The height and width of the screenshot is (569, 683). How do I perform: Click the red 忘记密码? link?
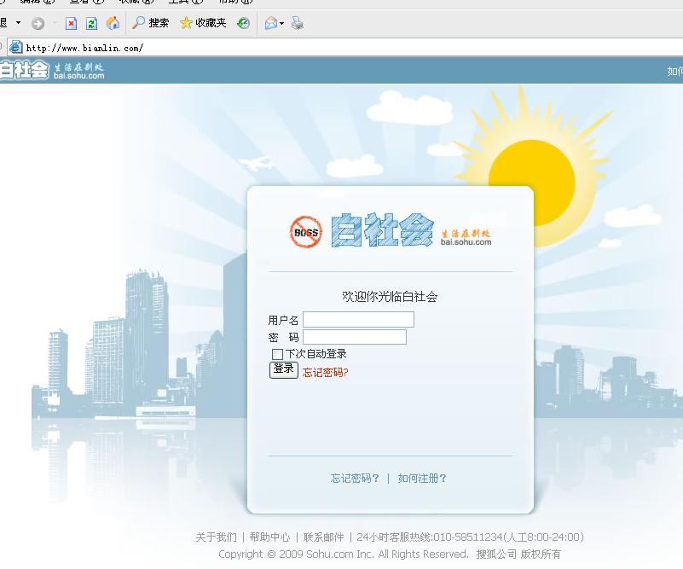point(326,373)
